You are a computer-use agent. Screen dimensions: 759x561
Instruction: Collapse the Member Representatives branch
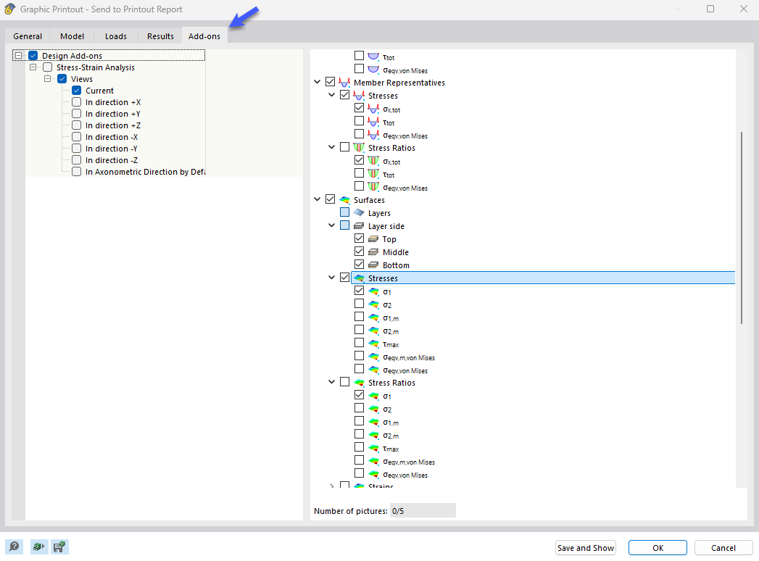pos(317,81)
